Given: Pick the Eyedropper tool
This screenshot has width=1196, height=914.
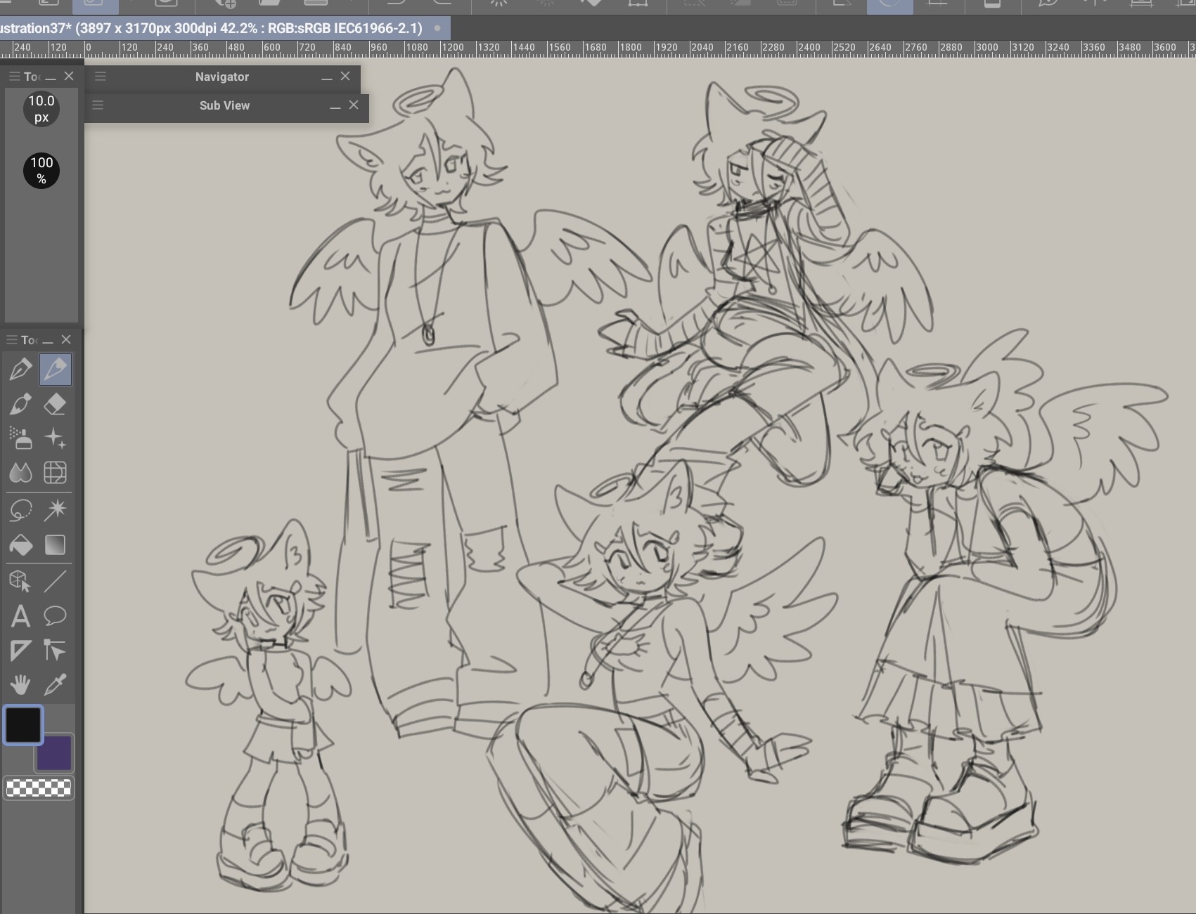Looking at the screenshot, I should click(55, 684).
